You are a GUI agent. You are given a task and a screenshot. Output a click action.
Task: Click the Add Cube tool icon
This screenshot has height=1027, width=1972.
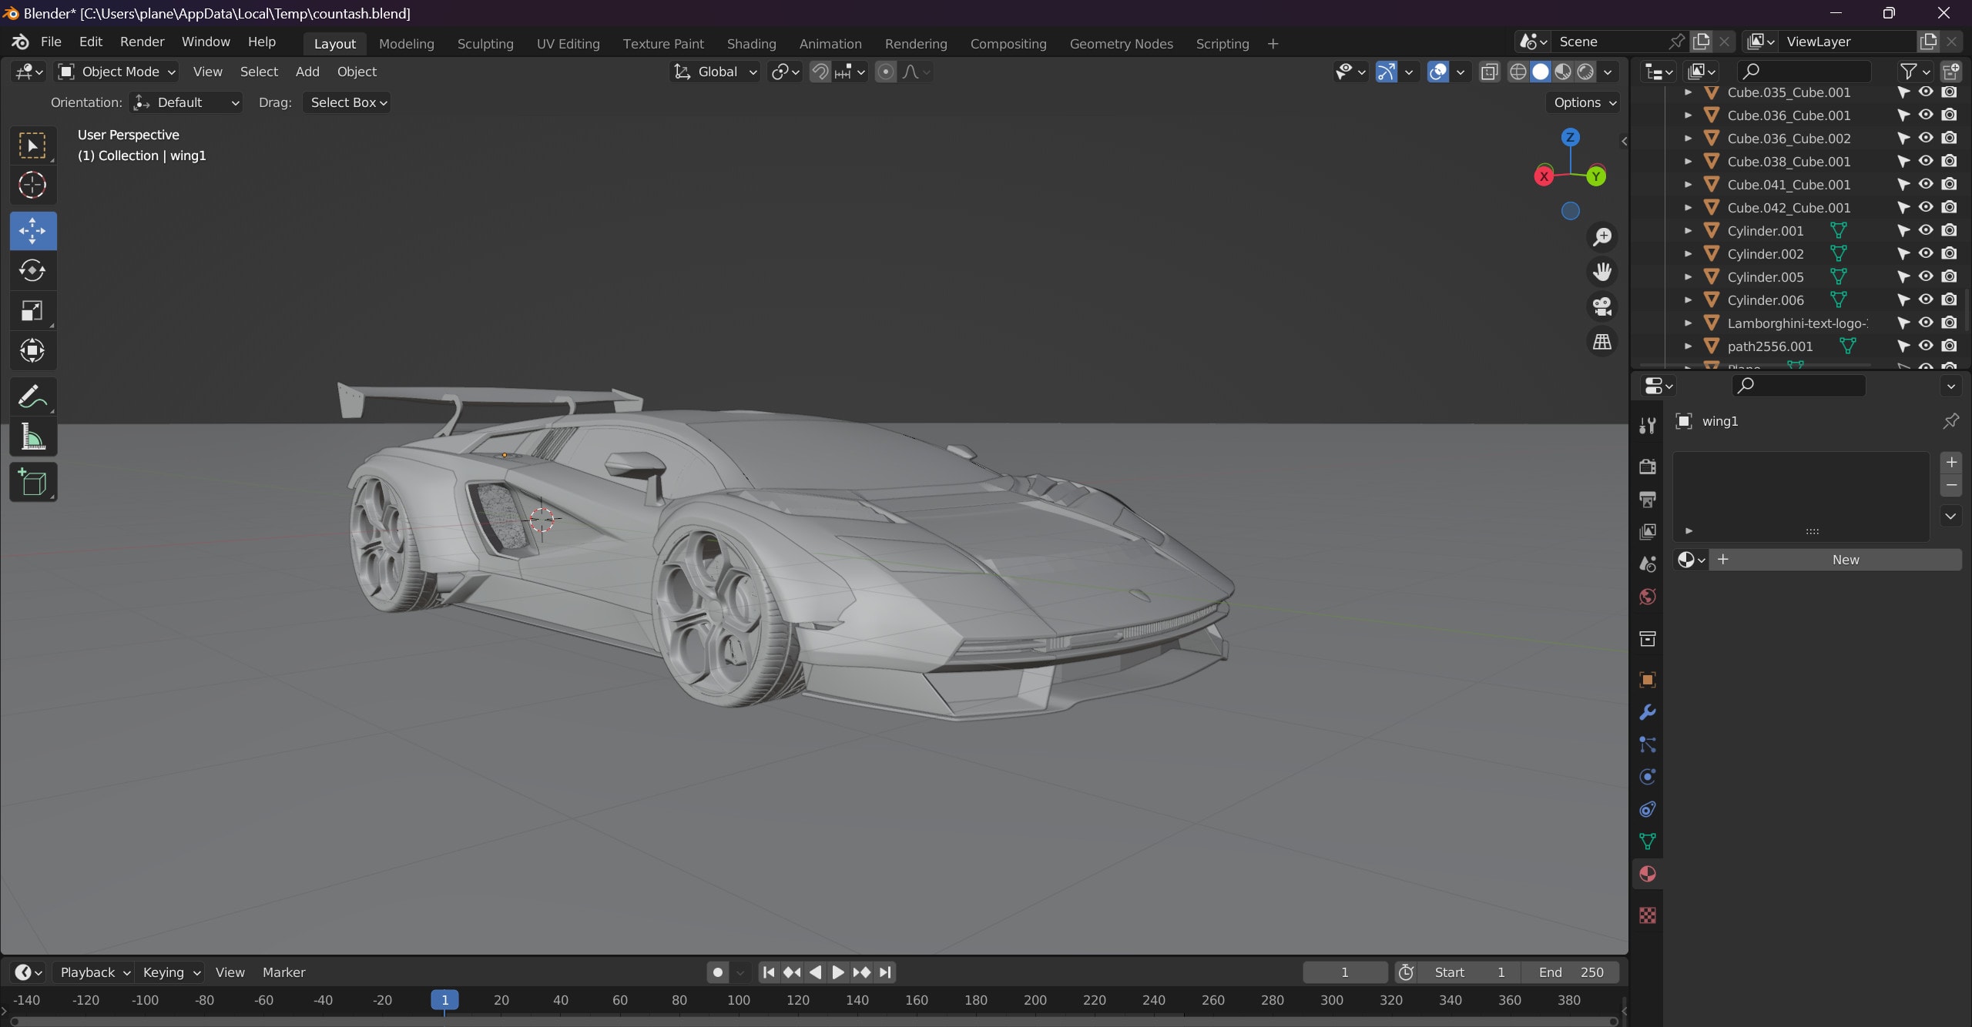click(x=34, y=483)
